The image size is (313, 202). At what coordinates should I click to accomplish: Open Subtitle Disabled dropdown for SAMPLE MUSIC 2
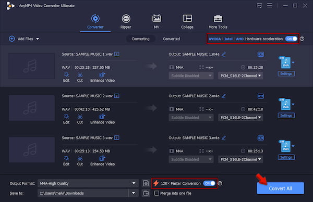tap(191, 118)
